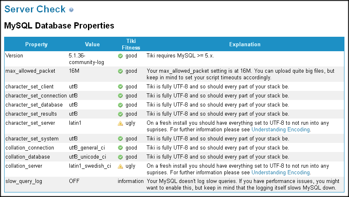Click the green icon in character_set_client row

point(120,87)
